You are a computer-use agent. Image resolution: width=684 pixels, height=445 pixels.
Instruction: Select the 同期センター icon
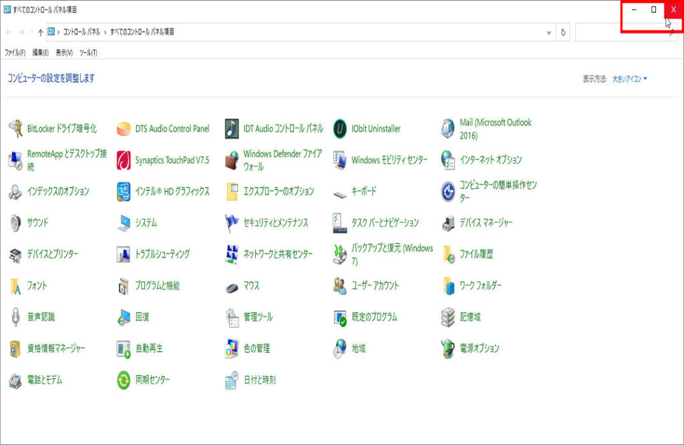(x=124, y=380)
